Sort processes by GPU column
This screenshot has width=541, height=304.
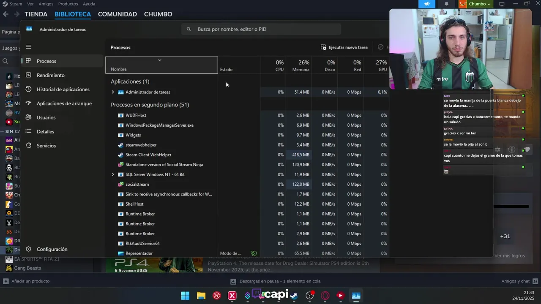[376, 65]
